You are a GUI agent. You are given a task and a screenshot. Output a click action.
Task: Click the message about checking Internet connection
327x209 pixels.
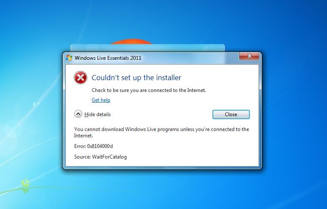tap(149, 90)
